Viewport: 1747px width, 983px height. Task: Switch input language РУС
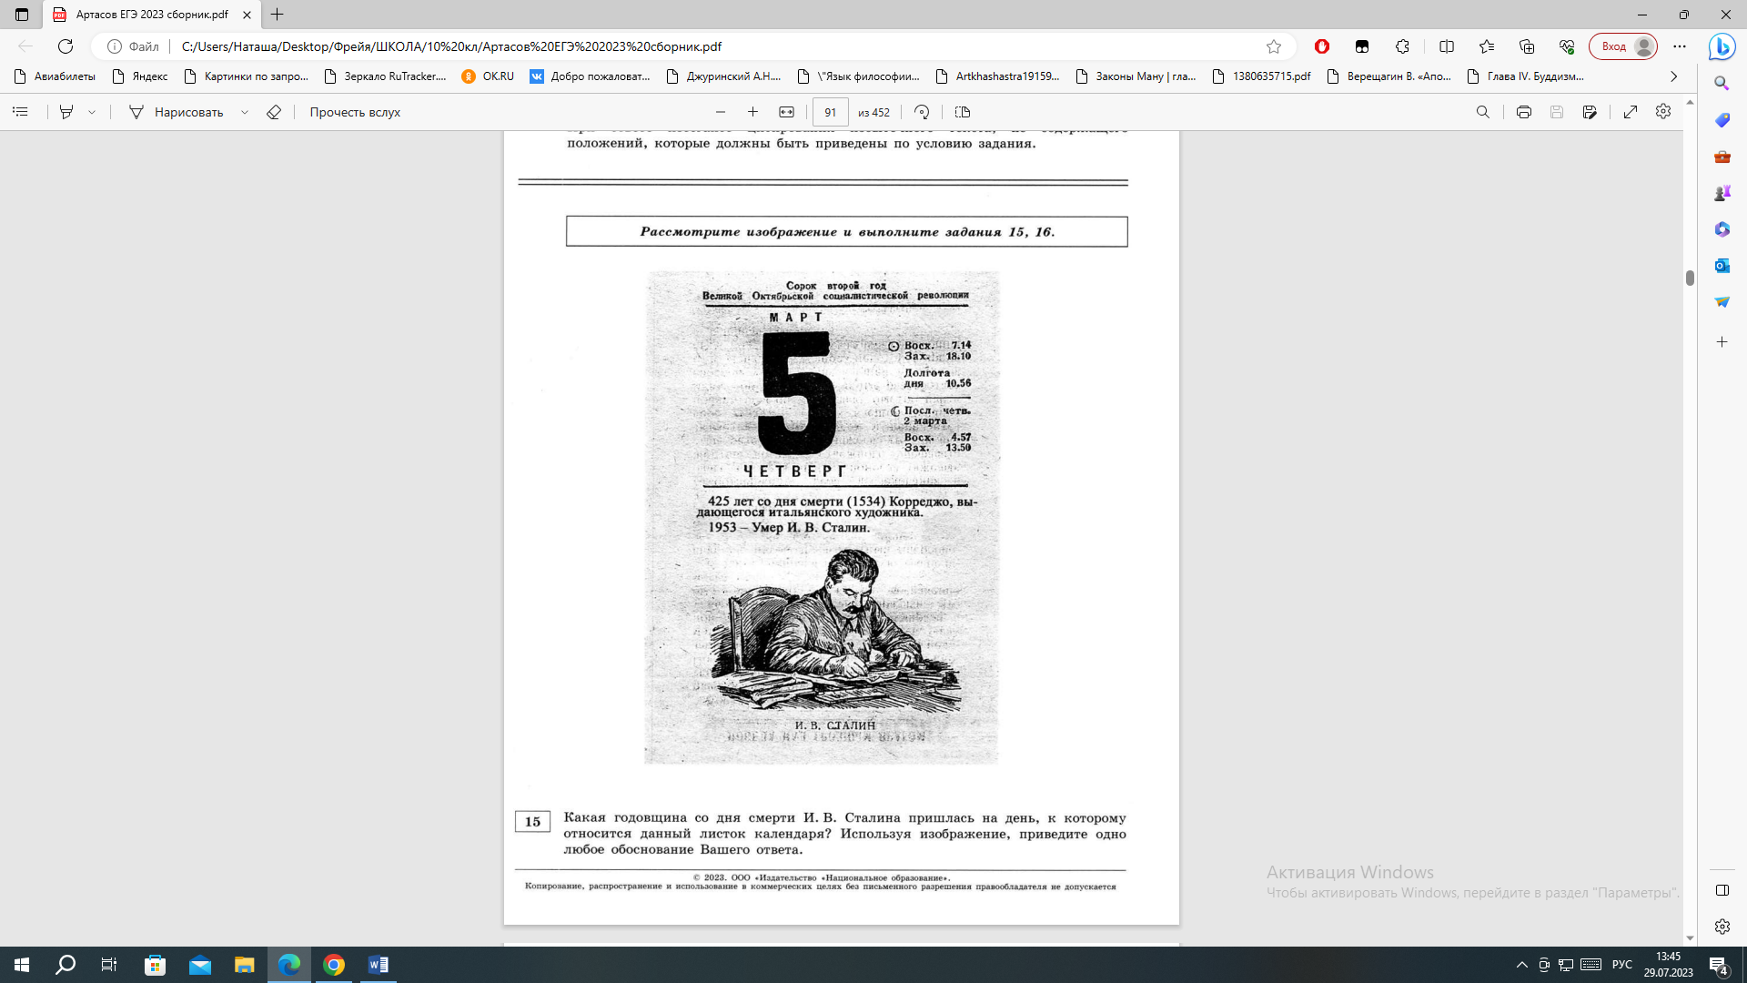pyautogui.click(x=1621, y=965)
